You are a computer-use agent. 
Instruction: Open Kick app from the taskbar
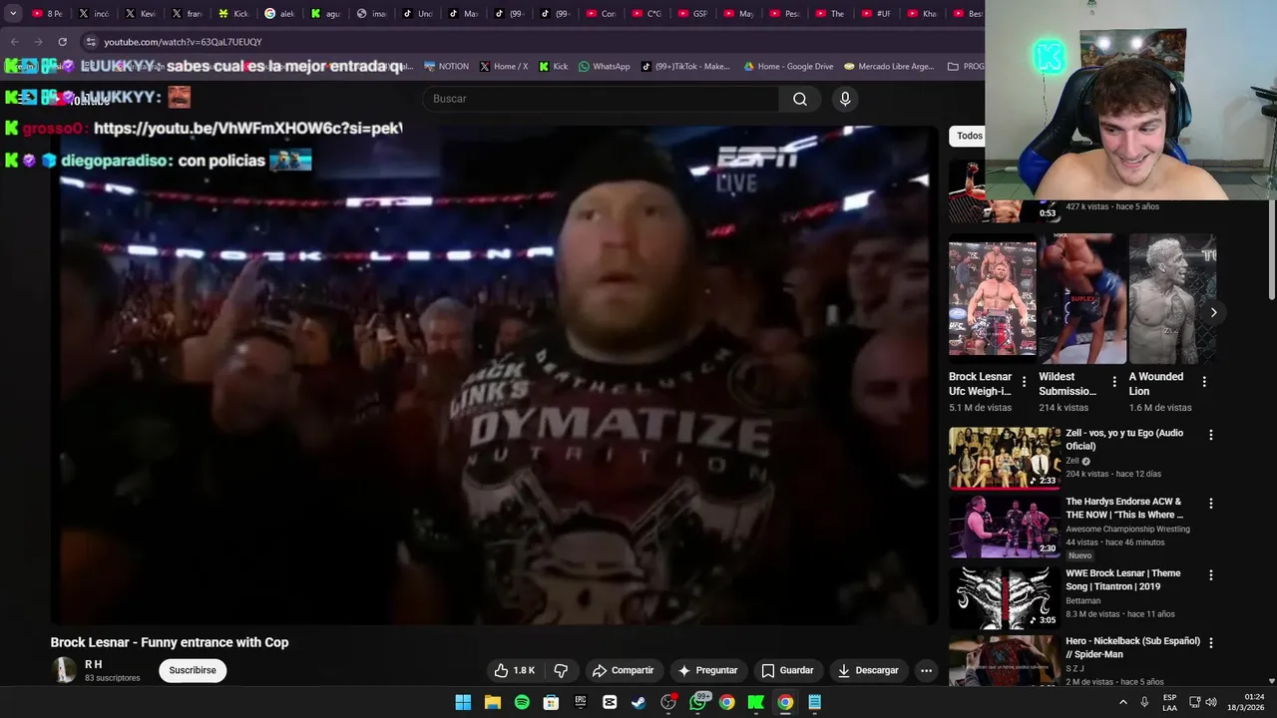[x=756, y=702]
